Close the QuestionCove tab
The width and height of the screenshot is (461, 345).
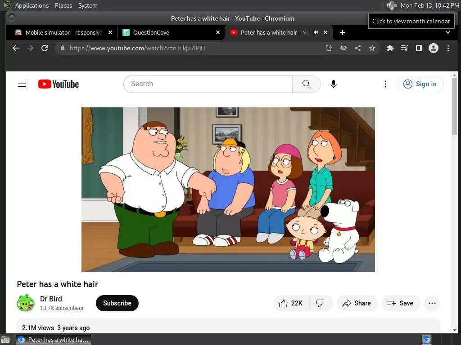pos(218,32)
